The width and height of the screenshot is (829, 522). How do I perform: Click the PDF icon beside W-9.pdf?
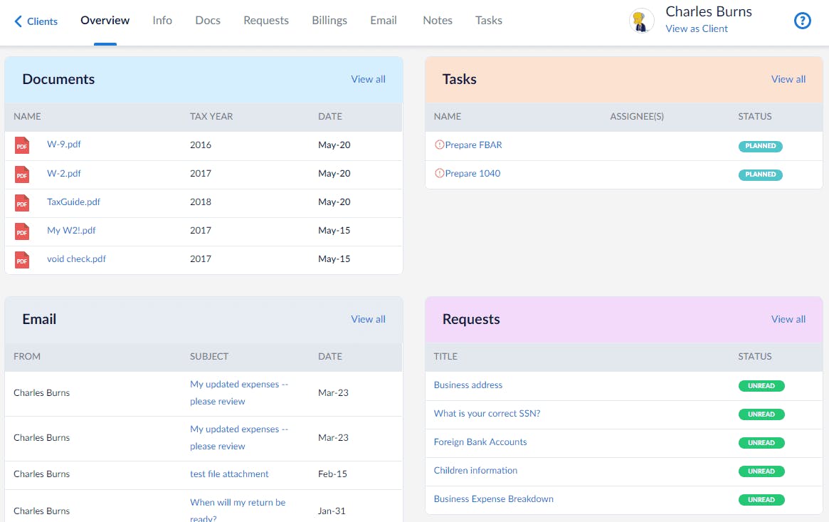point(22,145)
